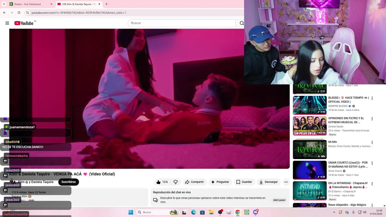The width and height of the screenshot is (386, 217).
Task: Open more actions menu beside Descargar
Action: click(x=286, y=182)
